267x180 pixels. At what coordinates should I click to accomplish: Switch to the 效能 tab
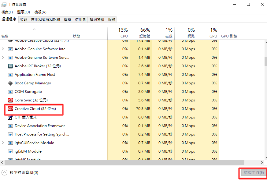coord(24,20)
